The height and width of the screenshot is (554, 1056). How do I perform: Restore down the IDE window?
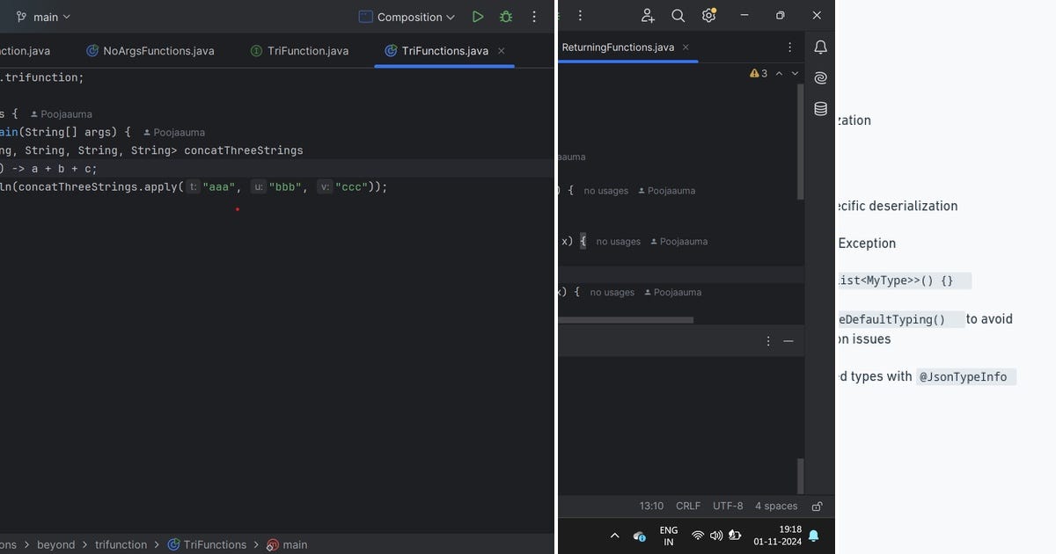pos(780,15)
